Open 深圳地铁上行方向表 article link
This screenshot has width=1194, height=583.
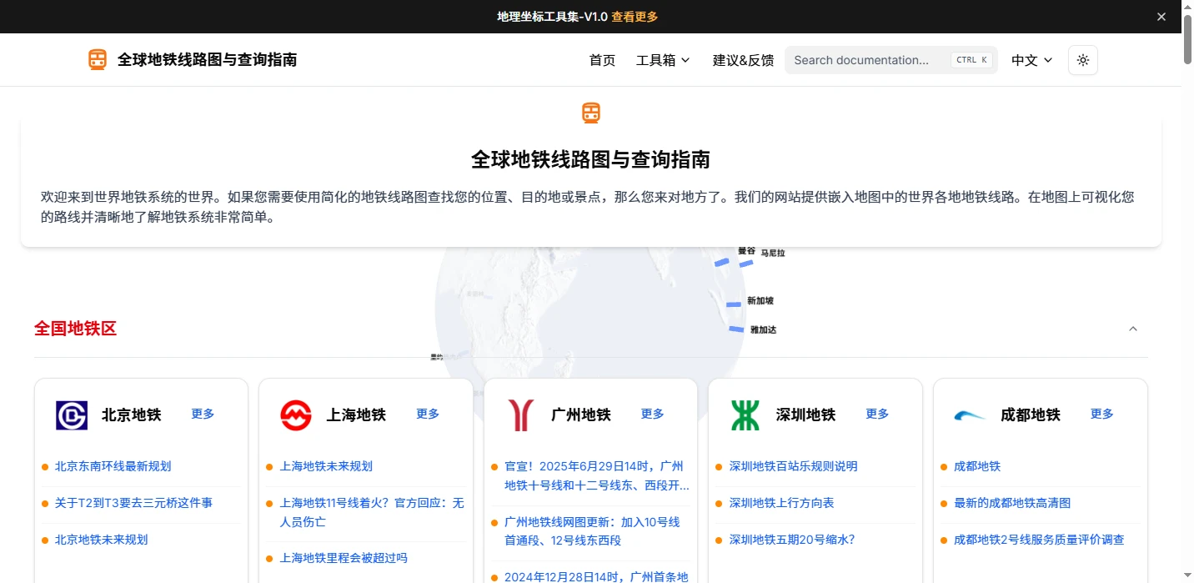(x=781, y=503)
